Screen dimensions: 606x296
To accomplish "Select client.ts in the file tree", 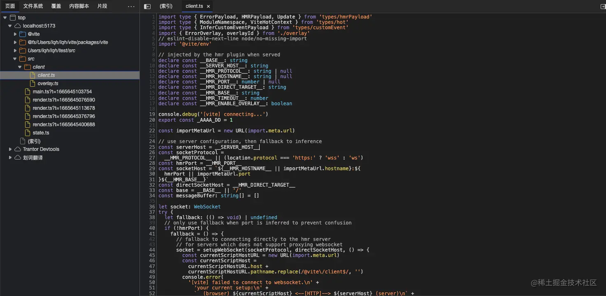I will [46, 75].
